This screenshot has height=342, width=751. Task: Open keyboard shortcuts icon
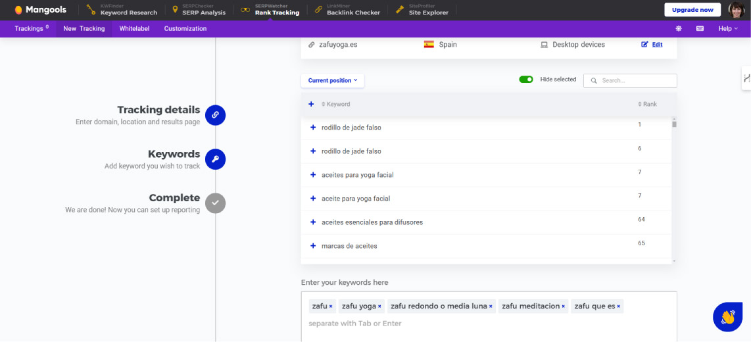(x=700, y=28)
